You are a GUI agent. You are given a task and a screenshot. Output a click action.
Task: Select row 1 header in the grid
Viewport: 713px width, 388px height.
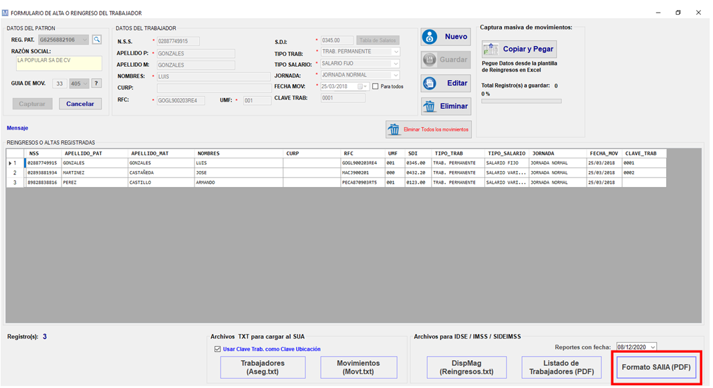15,163
